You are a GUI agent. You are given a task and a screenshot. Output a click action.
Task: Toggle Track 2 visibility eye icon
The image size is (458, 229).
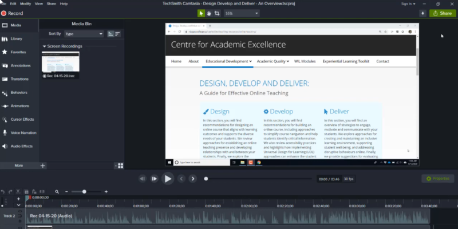pos(20,211)
